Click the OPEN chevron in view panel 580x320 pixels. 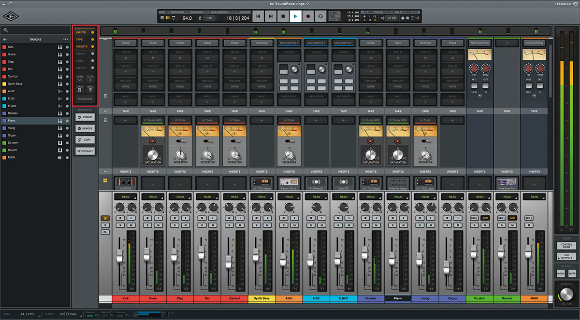point(80,78)
